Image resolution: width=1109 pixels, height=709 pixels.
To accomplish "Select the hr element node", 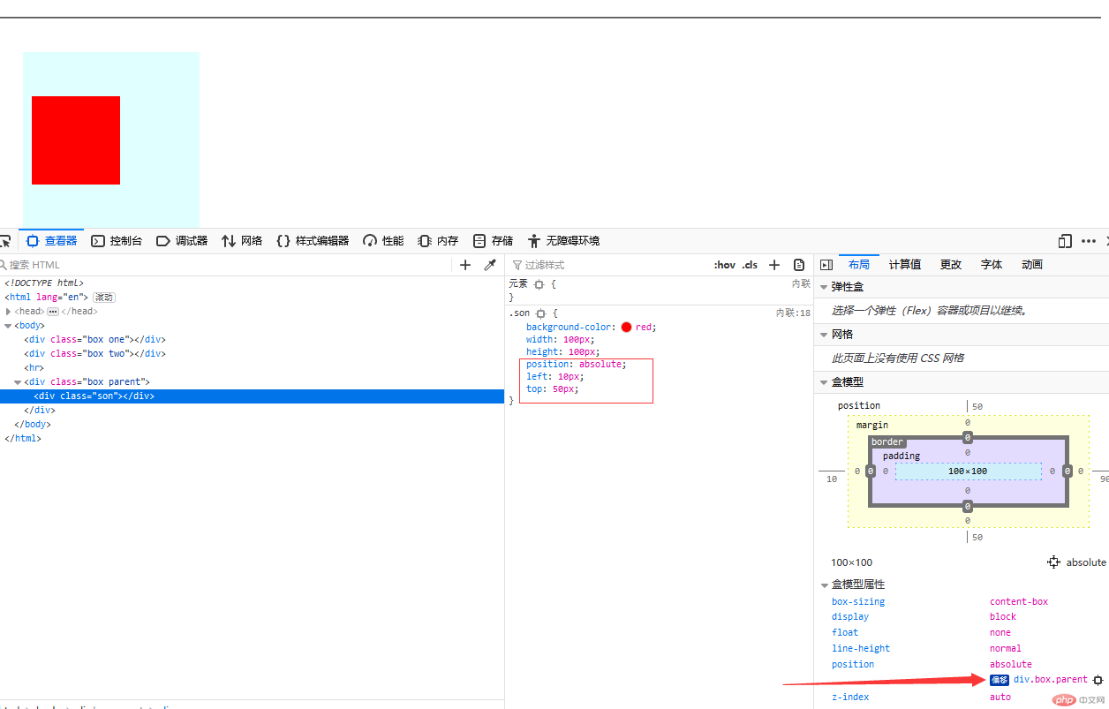I will [34, 368].
